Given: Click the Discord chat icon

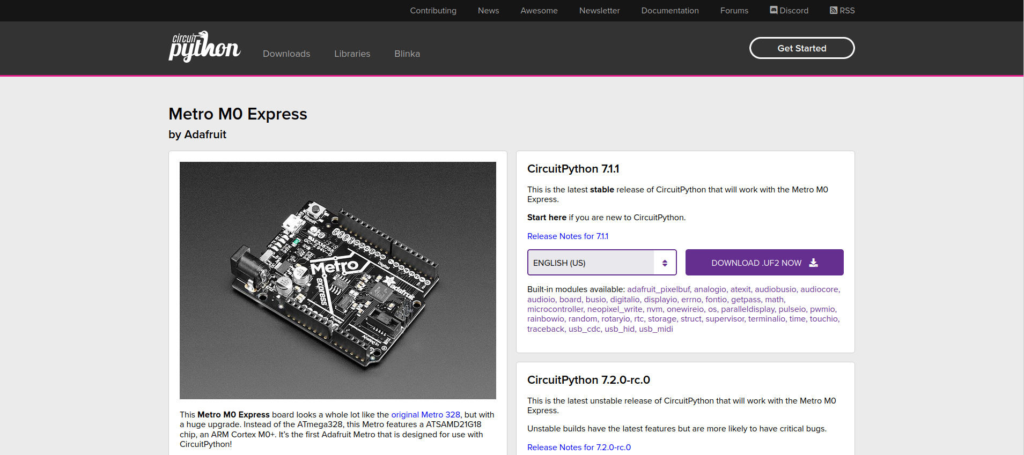Looking at the screenshot, I should [773, 10].
